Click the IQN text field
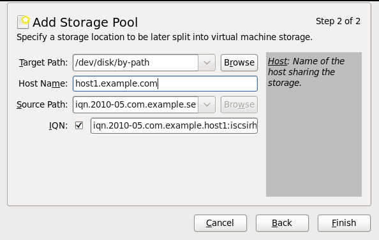Image resolution: width=379 pixels, height=240 pixels. tap(174, 125)
